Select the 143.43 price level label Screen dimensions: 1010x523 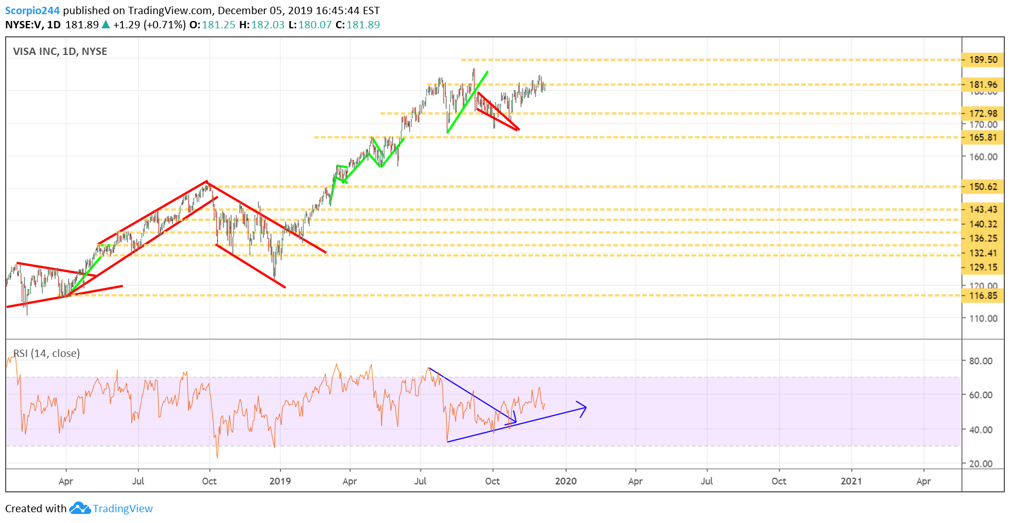[x=983, y=209]
